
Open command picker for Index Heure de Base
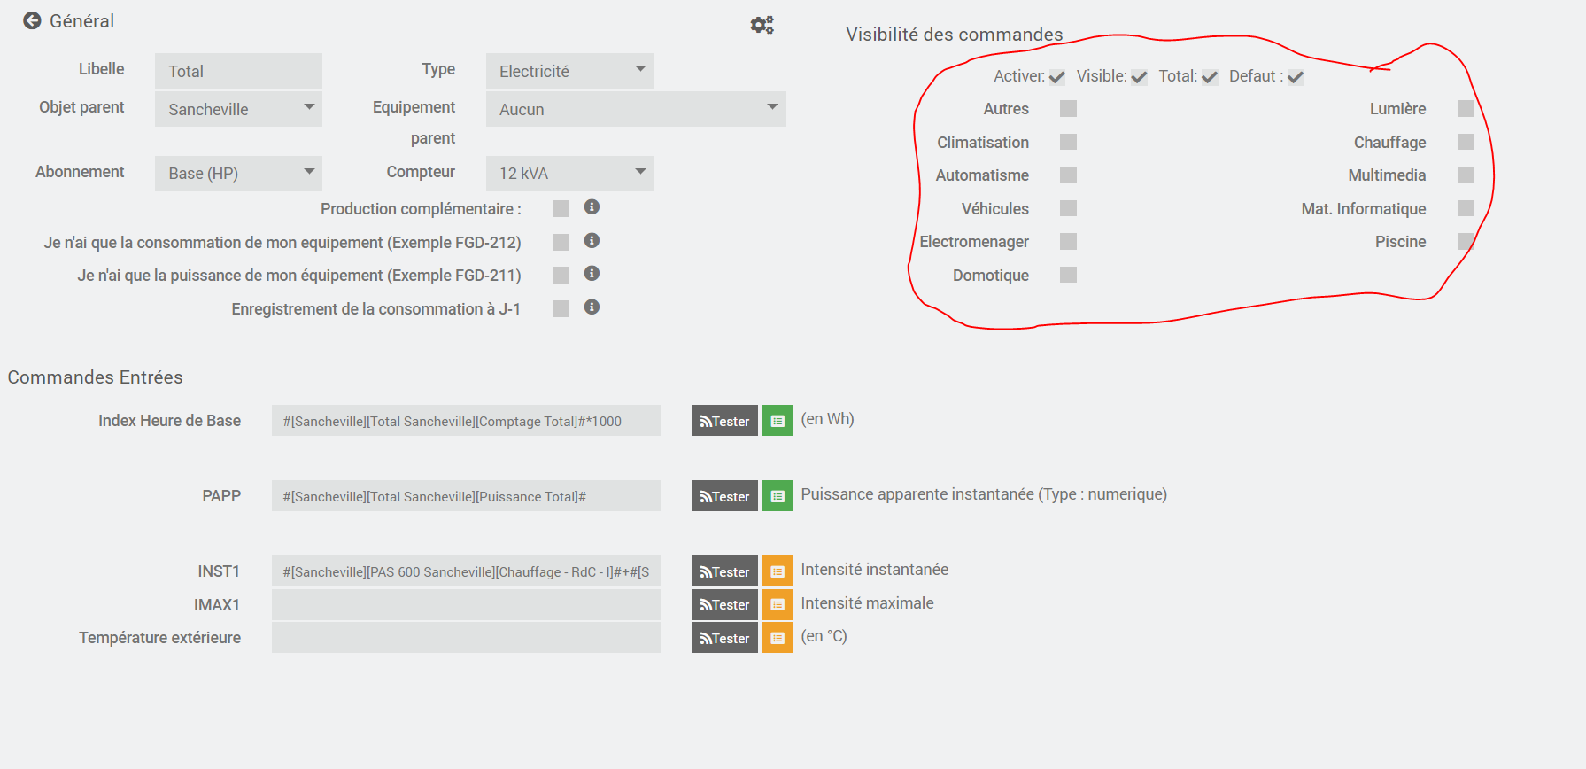(778, 421)
